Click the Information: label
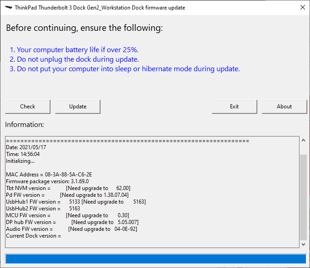The width and height of the screenshot is (310, 268). coord(24,125)
